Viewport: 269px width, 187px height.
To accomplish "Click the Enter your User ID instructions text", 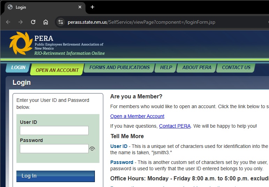I will [53, 104].
